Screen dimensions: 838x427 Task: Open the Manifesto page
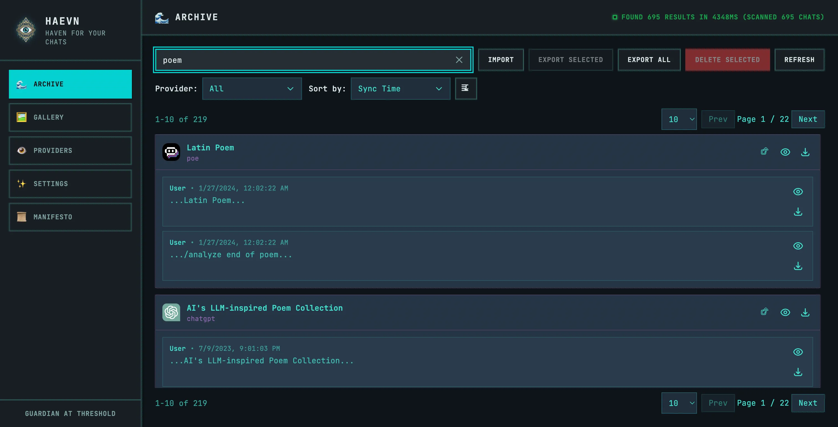pyautogui.click(x=70, y=217)
